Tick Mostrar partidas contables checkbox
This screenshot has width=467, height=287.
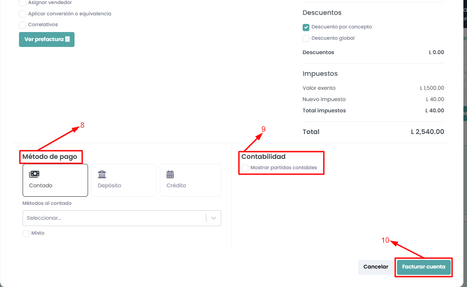[x=245, y=168]
